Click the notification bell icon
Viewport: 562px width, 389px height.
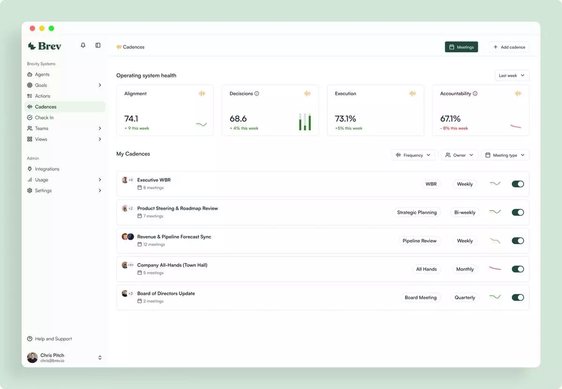83,45
